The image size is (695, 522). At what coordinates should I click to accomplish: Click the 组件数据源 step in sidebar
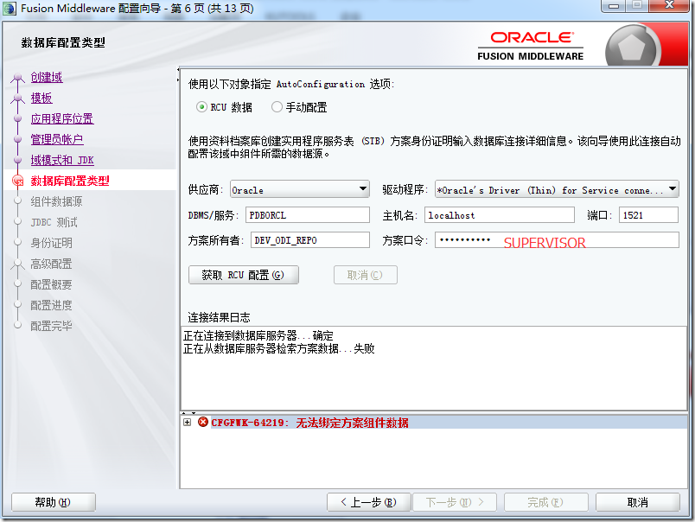pos(56,201)
